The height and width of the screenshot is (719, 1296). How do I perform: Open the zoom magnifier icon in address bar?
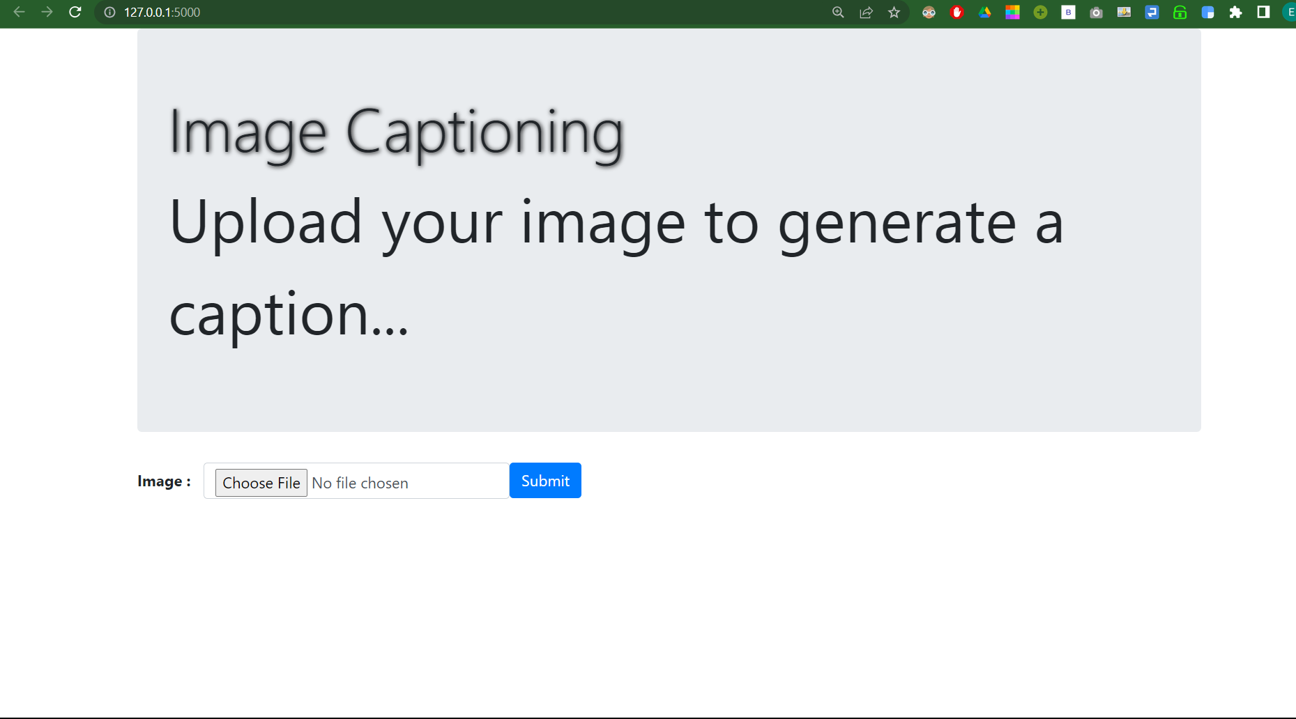pos(838,12)
